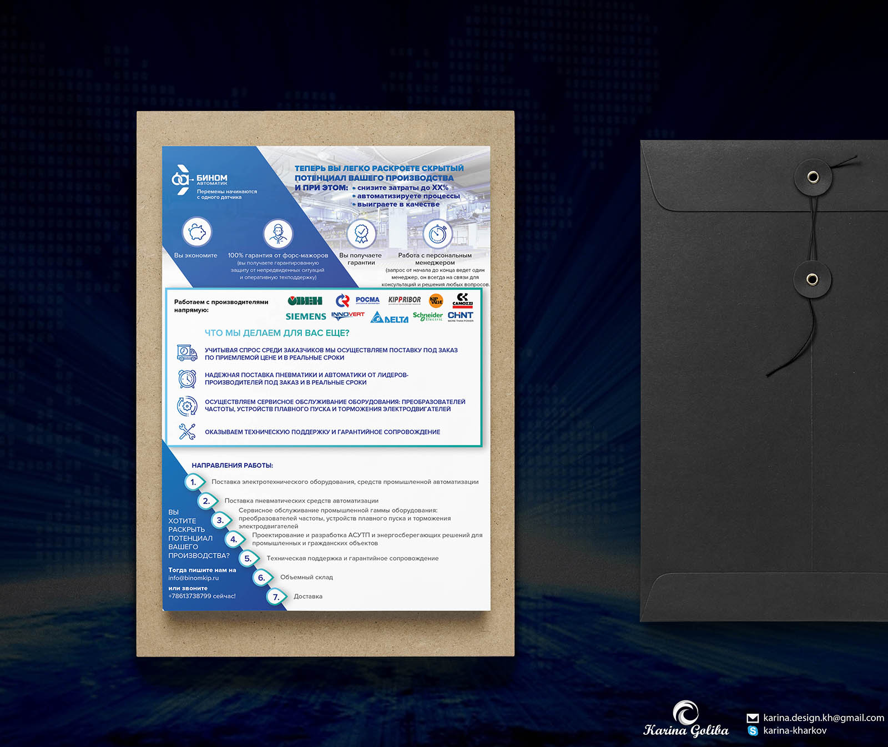Select the crossed wrench and screwdriver icon
The width and height of the screenshot is (888, 747).
(187, 432)
